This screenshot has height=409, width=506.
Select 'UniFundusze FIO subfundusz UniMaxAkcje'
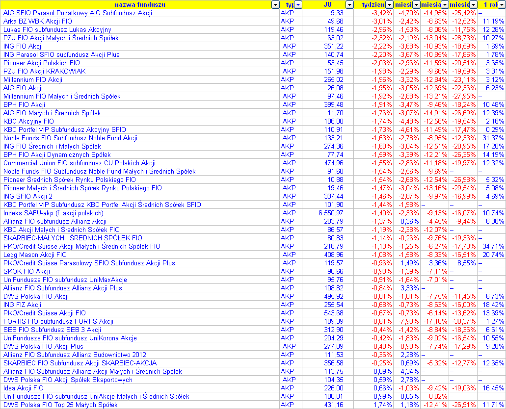click(65, 280)
